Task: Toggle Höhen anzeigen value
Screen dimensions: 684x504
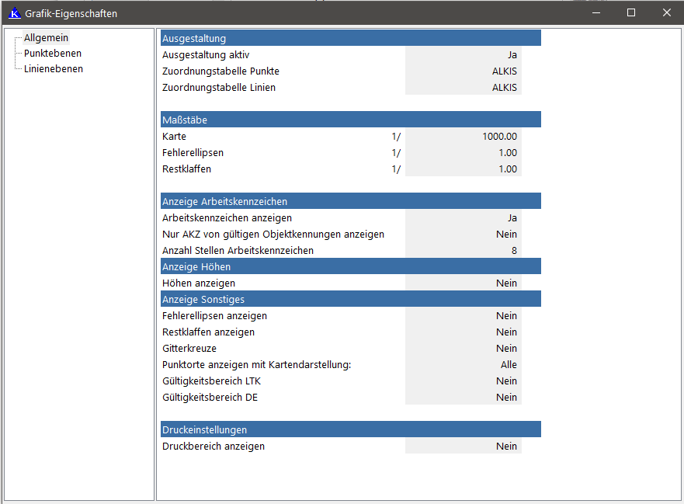Action: [x=464, y=283]
